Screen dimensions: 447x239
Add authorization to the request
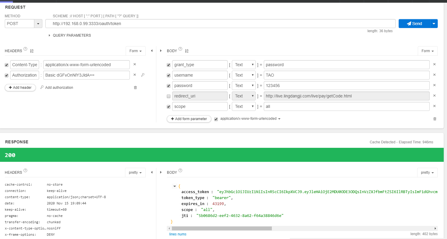[x=57, y=88]
